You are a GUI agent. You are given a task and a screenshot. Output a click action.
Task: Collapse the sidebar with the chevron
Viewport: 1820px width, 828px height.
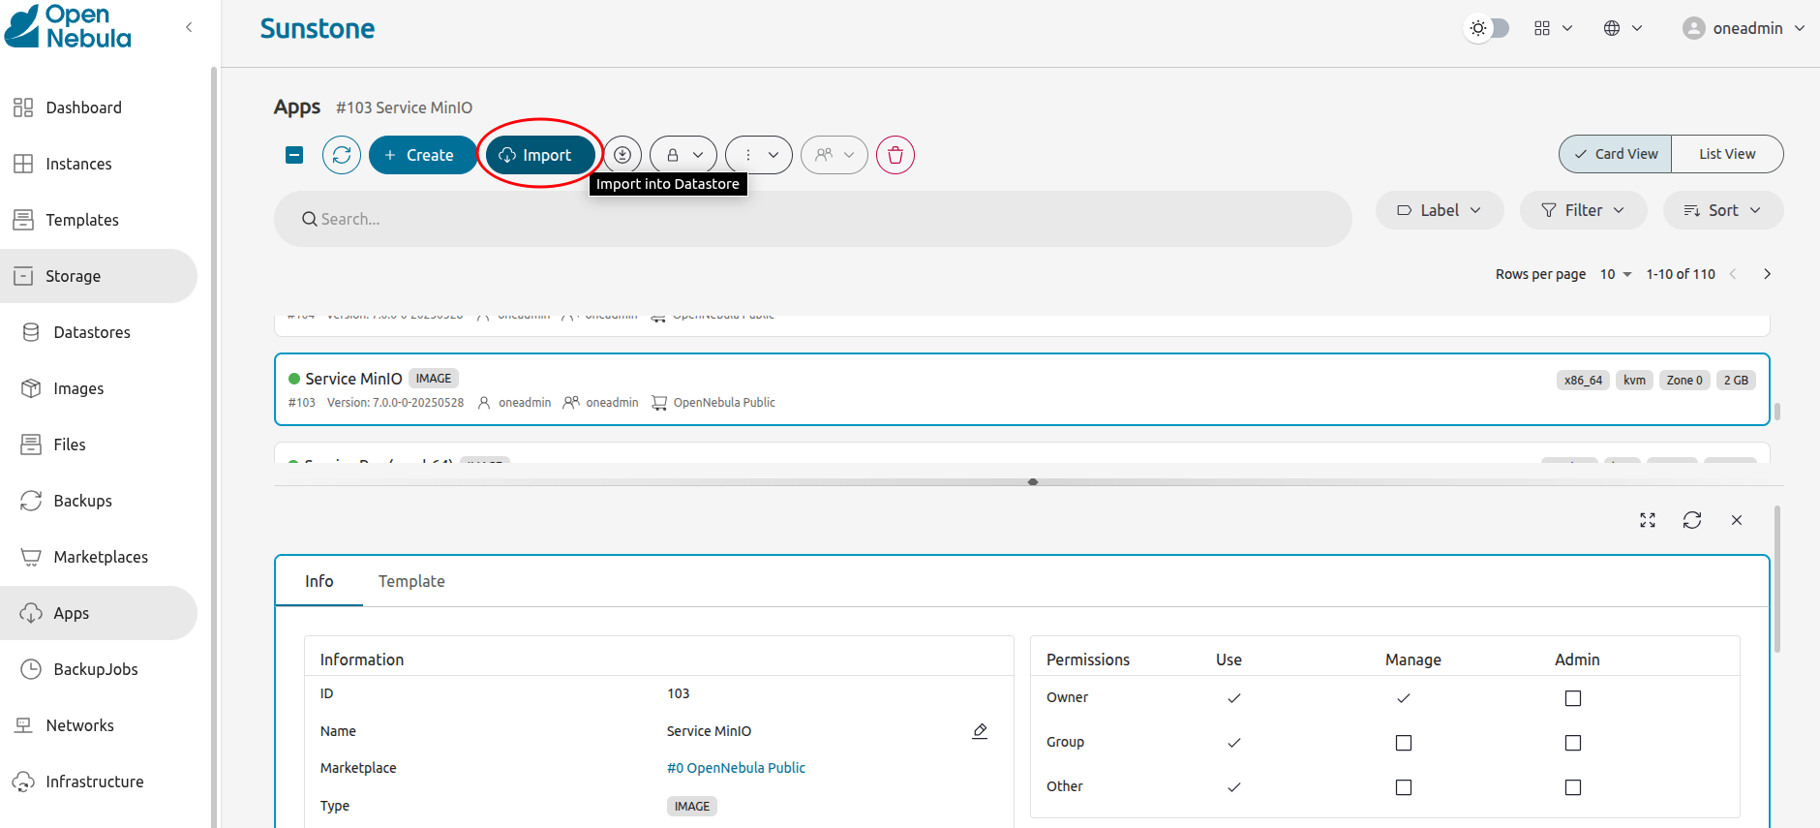tap(189, 27)
